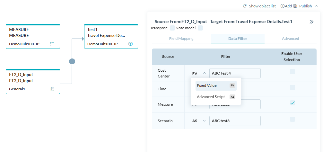This screenshot has width=323, height=152.
Task: Click the Scenario filter field ABC test3
Action: click(x=235, y=121)
